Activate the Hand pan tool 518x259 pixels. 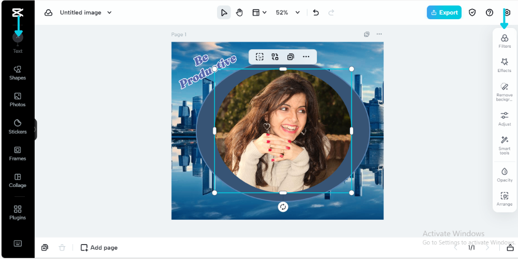point(239,12)
